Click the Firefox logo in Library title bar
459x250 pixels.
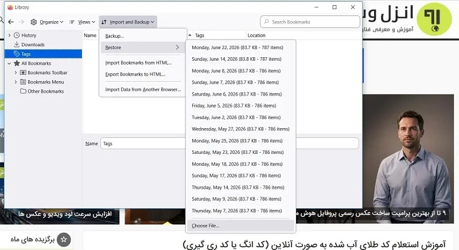(10, 7)
